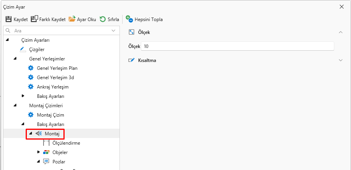Click Hepsini Topla collapse-all icon

point(129,19)
